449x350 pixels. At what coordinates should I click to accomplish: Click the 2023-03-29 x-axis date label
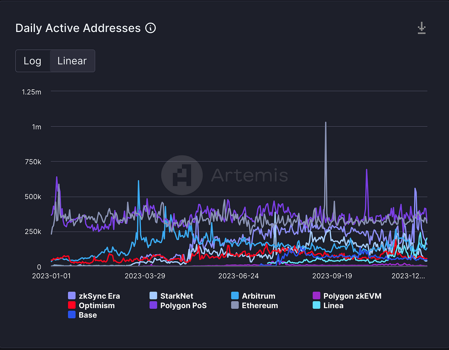pos(145,276)
